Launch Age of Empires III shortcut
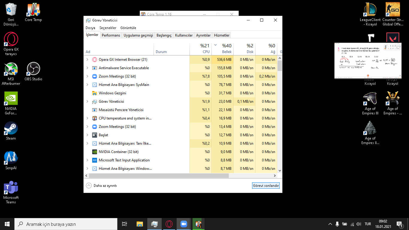The height and width of the screenshot is (230, 409). (x=370, y=103)
